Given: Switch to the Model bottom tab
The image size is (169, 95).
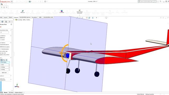Looking at the screenshot, I should click(6, 93).
